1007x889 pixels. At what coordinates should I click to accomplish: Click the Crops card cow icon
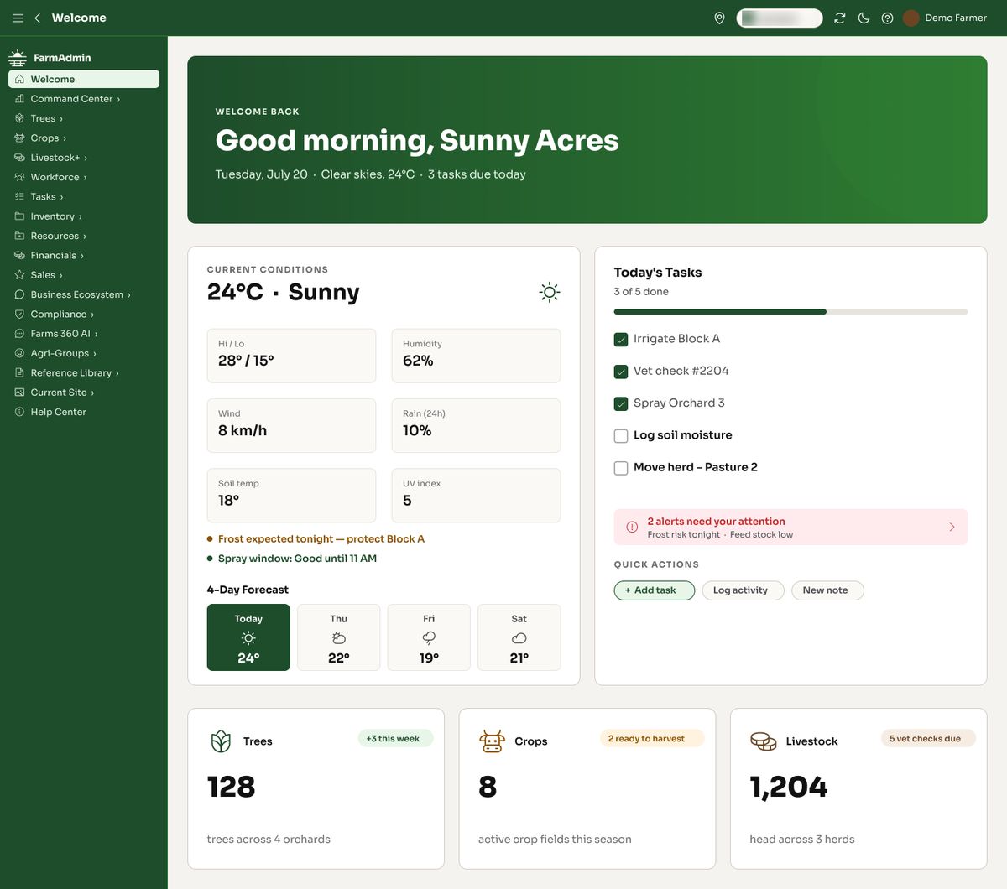click(x=492, y=741)
